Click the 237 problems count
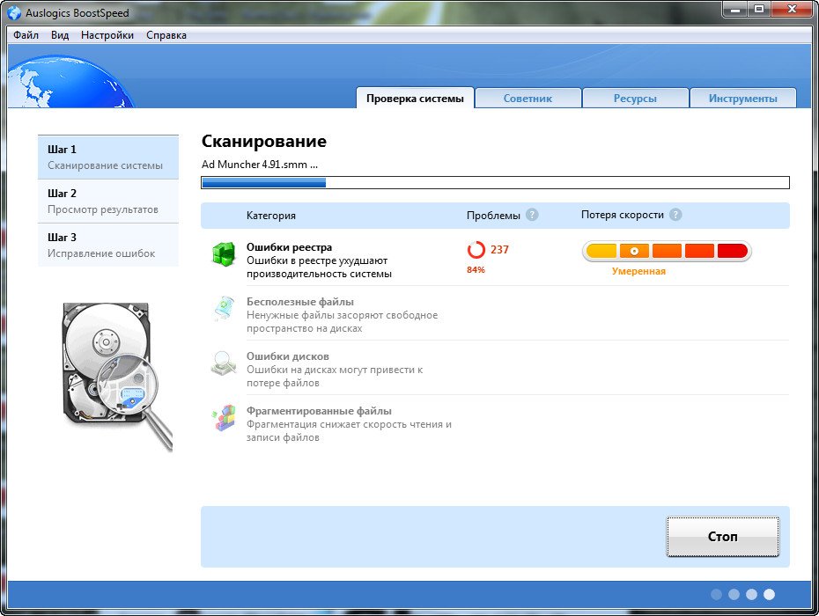 499,250
